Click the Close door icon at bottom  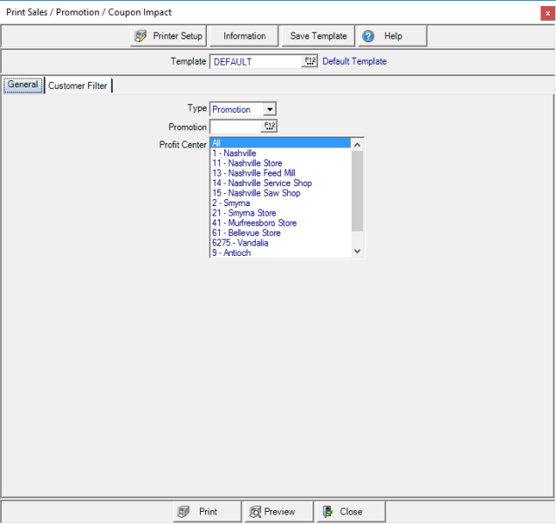pyautogui.click(x=327, y=512)
